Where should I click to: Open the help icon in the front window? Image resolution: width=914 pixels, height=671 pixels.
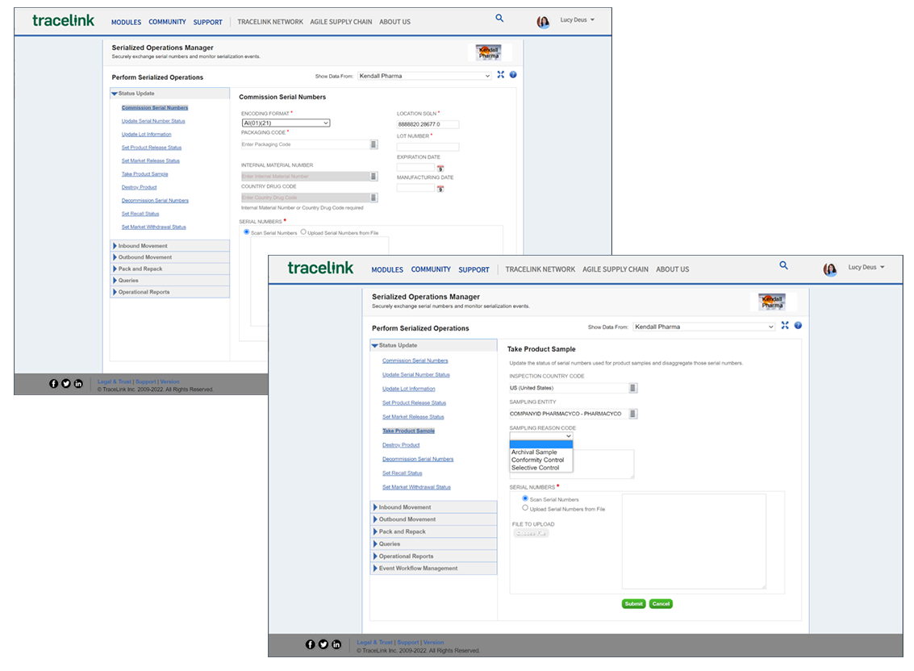798,325
